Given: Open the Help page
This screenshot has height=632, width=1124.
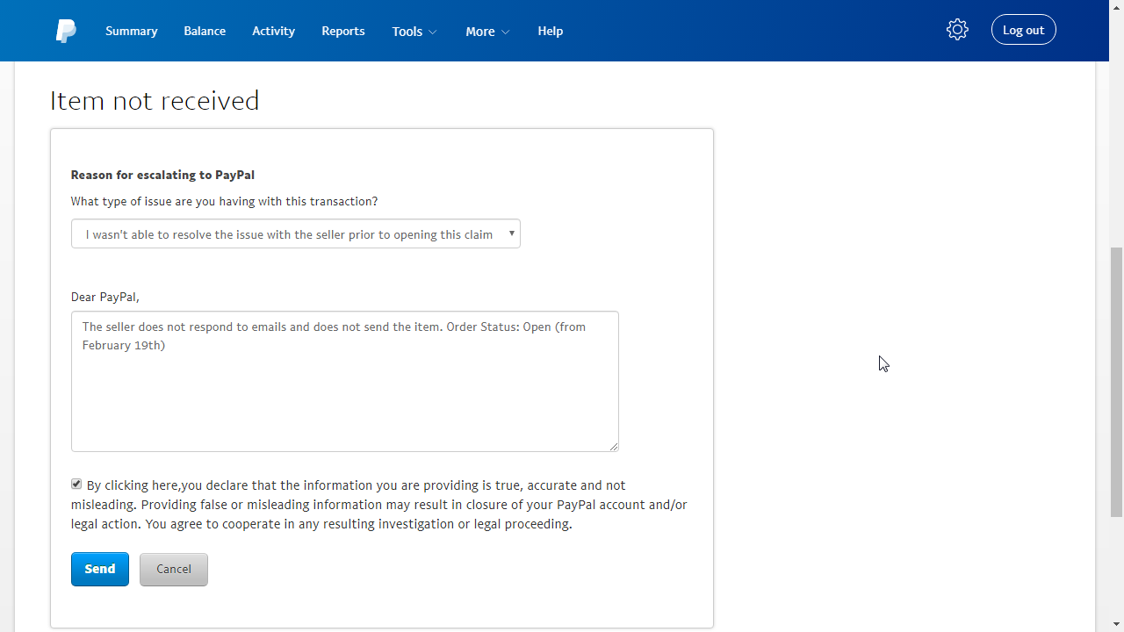Looking at the screenshot, I should coord(551,31).
